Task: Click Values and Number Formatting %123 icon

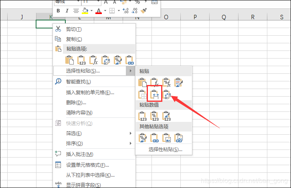Action: pos(154,116)
